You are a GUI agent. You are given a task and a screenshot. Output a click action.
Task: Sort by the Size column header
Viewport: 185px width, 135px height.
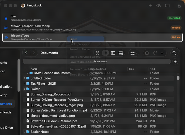(131, 69)
